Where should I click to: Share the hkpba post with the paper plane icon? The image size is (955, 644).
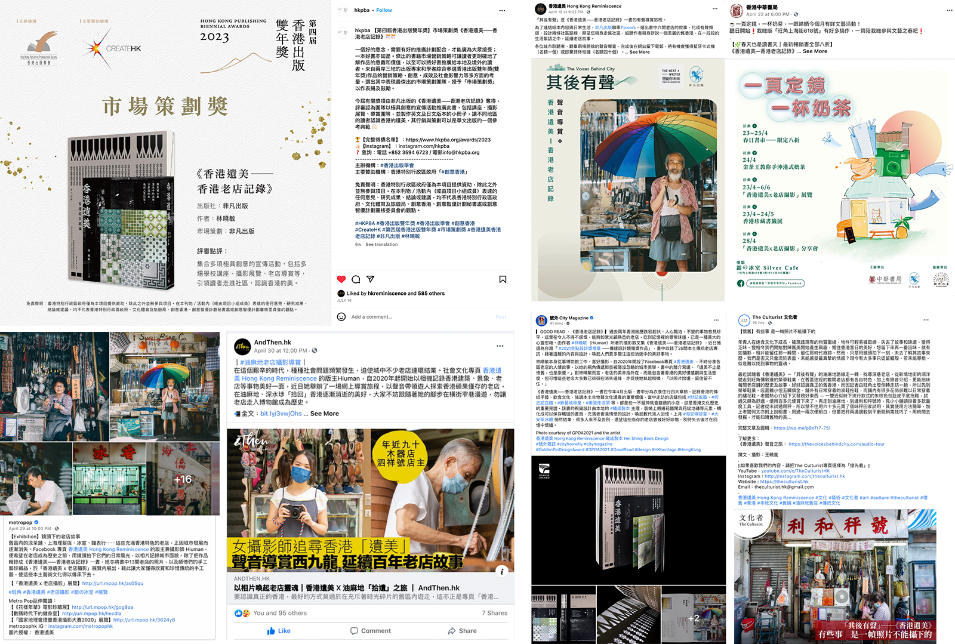tap(370, 279)
